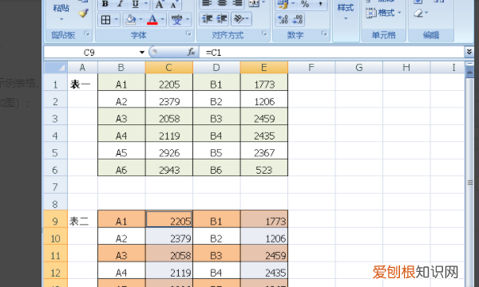479x287 pixels.
Task: Increase decimal places
Action: pyautogui.click(x=283, y=19)
